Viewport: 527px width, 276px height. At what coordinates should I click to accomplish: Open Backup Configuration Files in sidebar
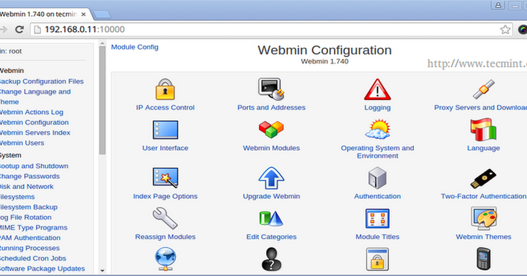point(42,81)
